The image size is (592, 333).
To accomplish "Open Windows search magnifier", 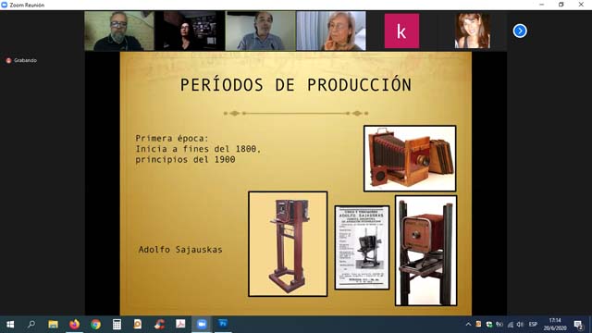I will (x=31, y=324).
